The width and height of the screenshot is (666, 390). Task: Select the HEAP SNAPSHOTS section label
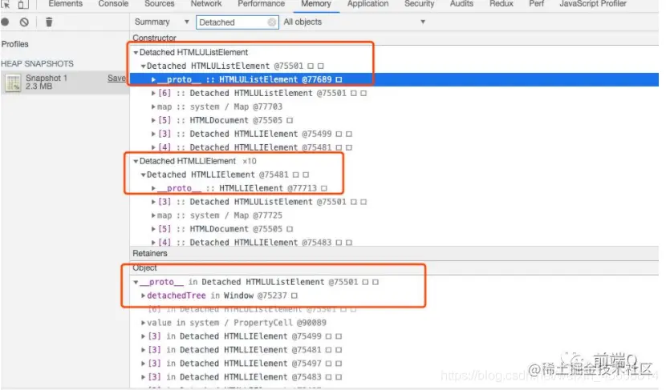(37, 64)
